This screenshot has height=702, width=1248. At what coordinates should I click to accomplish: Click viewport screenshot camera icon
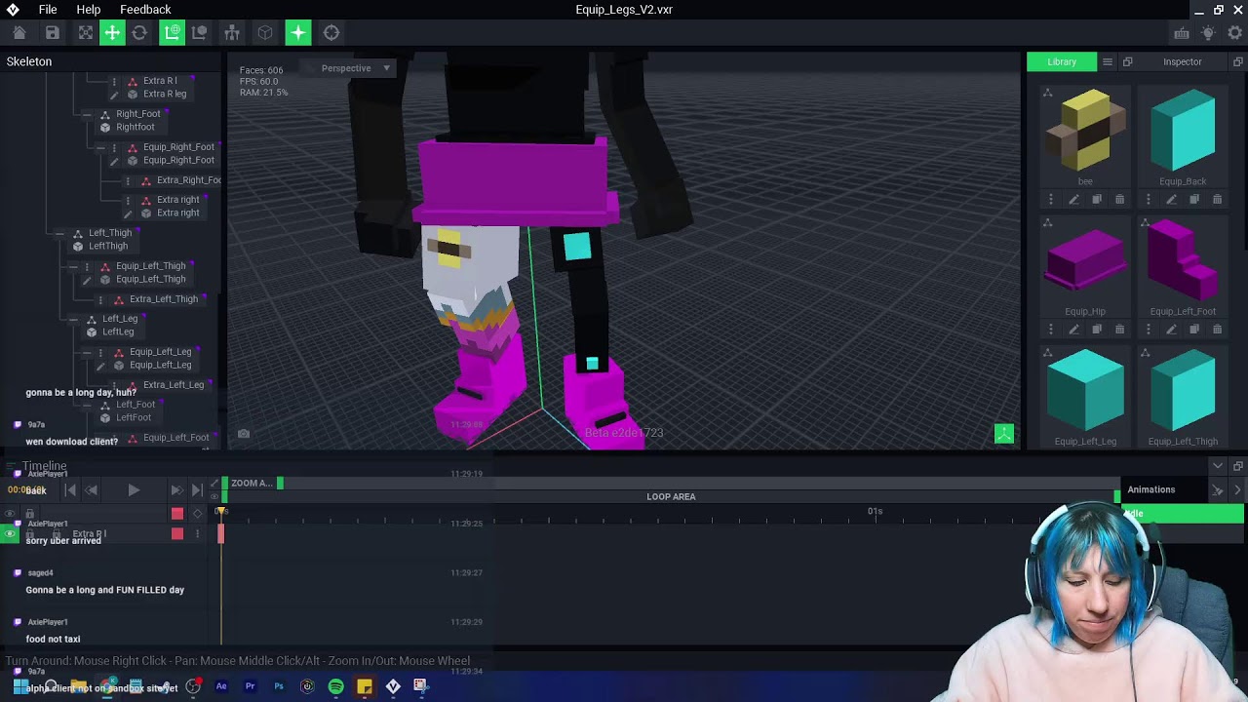[x=244, y=434]
